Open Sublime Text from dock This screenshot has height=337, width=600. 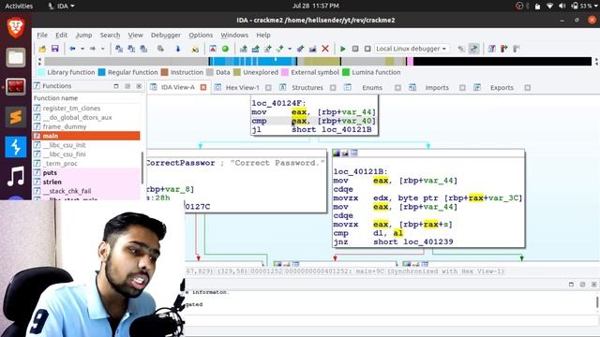[x=16, y=116]
